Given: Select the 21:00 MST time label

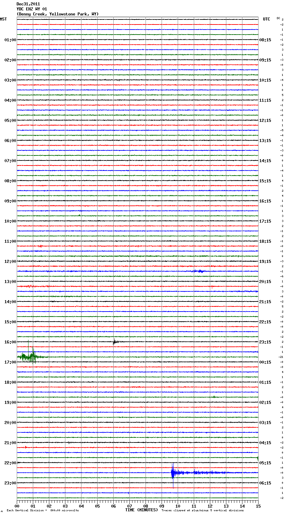Looking at the screenshot, I should pyautogui.click(x=10, y=443).
